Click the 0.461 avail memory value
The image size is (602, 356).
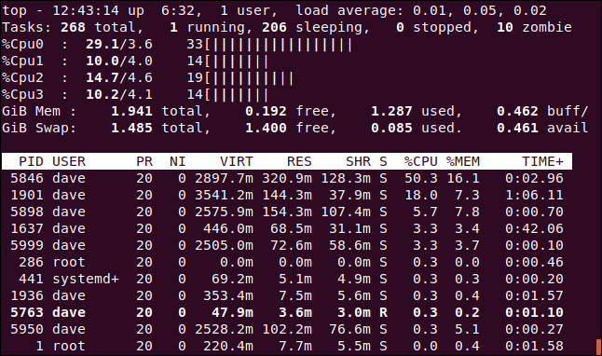(x=517, y=128)
